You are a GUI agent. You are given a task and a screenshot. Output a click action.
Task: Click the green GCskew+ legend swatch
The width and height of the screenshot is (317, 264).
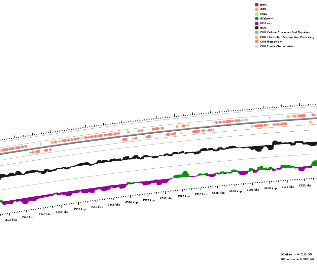(257, 18)
